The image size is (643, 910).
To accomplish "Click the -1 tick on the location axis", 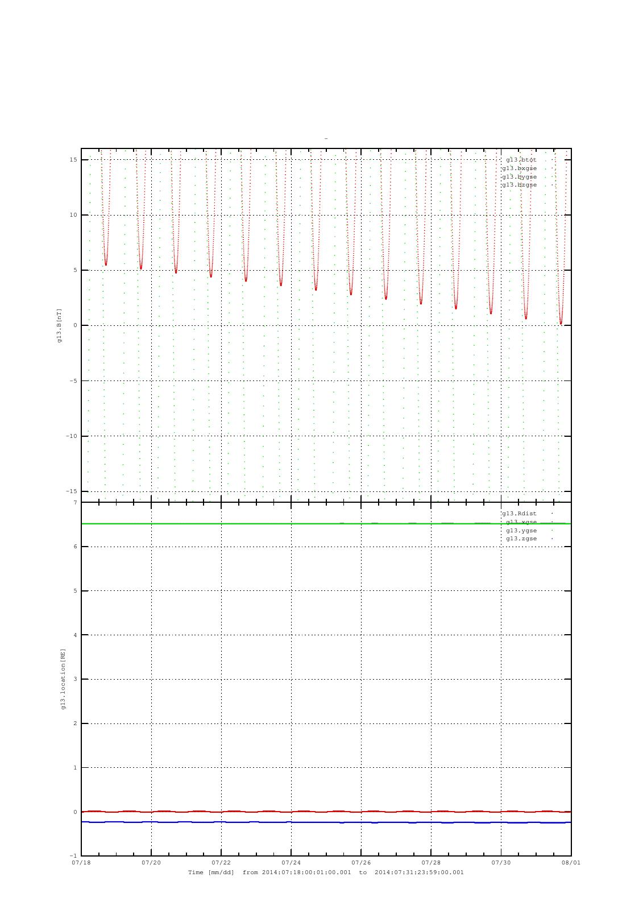I will (x=73, y=856).
